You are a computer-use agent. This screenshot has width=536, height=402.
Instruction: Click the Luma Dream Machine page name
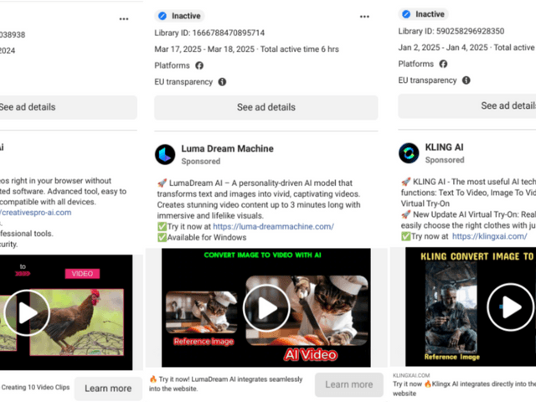click(x=227, y=149)
